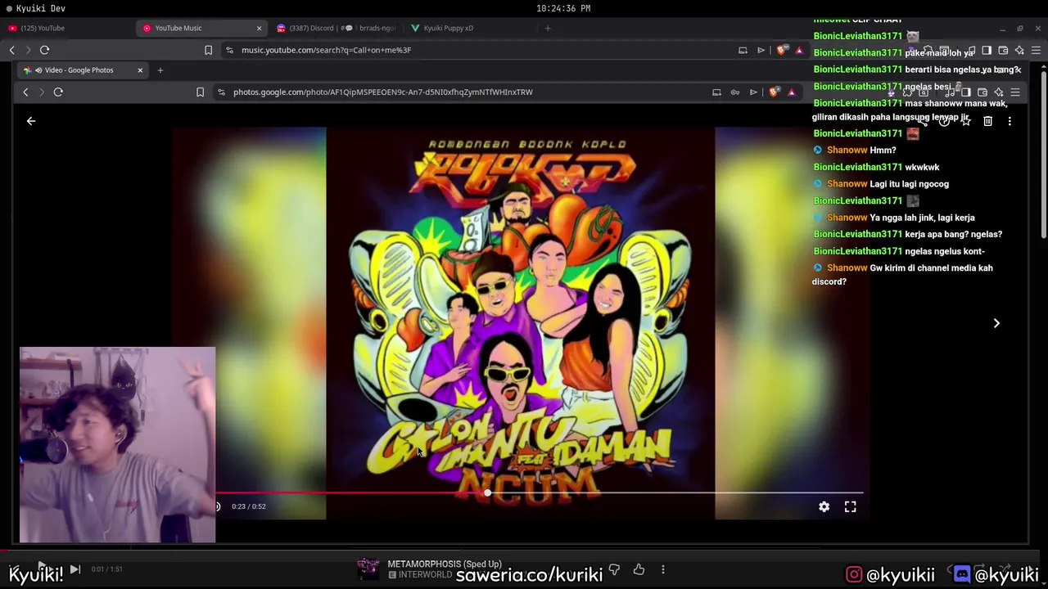The height and width of the screenshot is (589, 1048).
Task: Switch to the YouTube Music tab
Action: tap(203, 28)
